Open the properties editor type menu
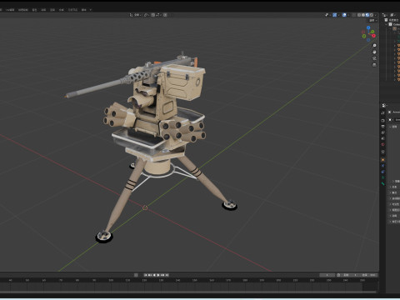This screenshot has width=400, height=300. tap(384, 105)
